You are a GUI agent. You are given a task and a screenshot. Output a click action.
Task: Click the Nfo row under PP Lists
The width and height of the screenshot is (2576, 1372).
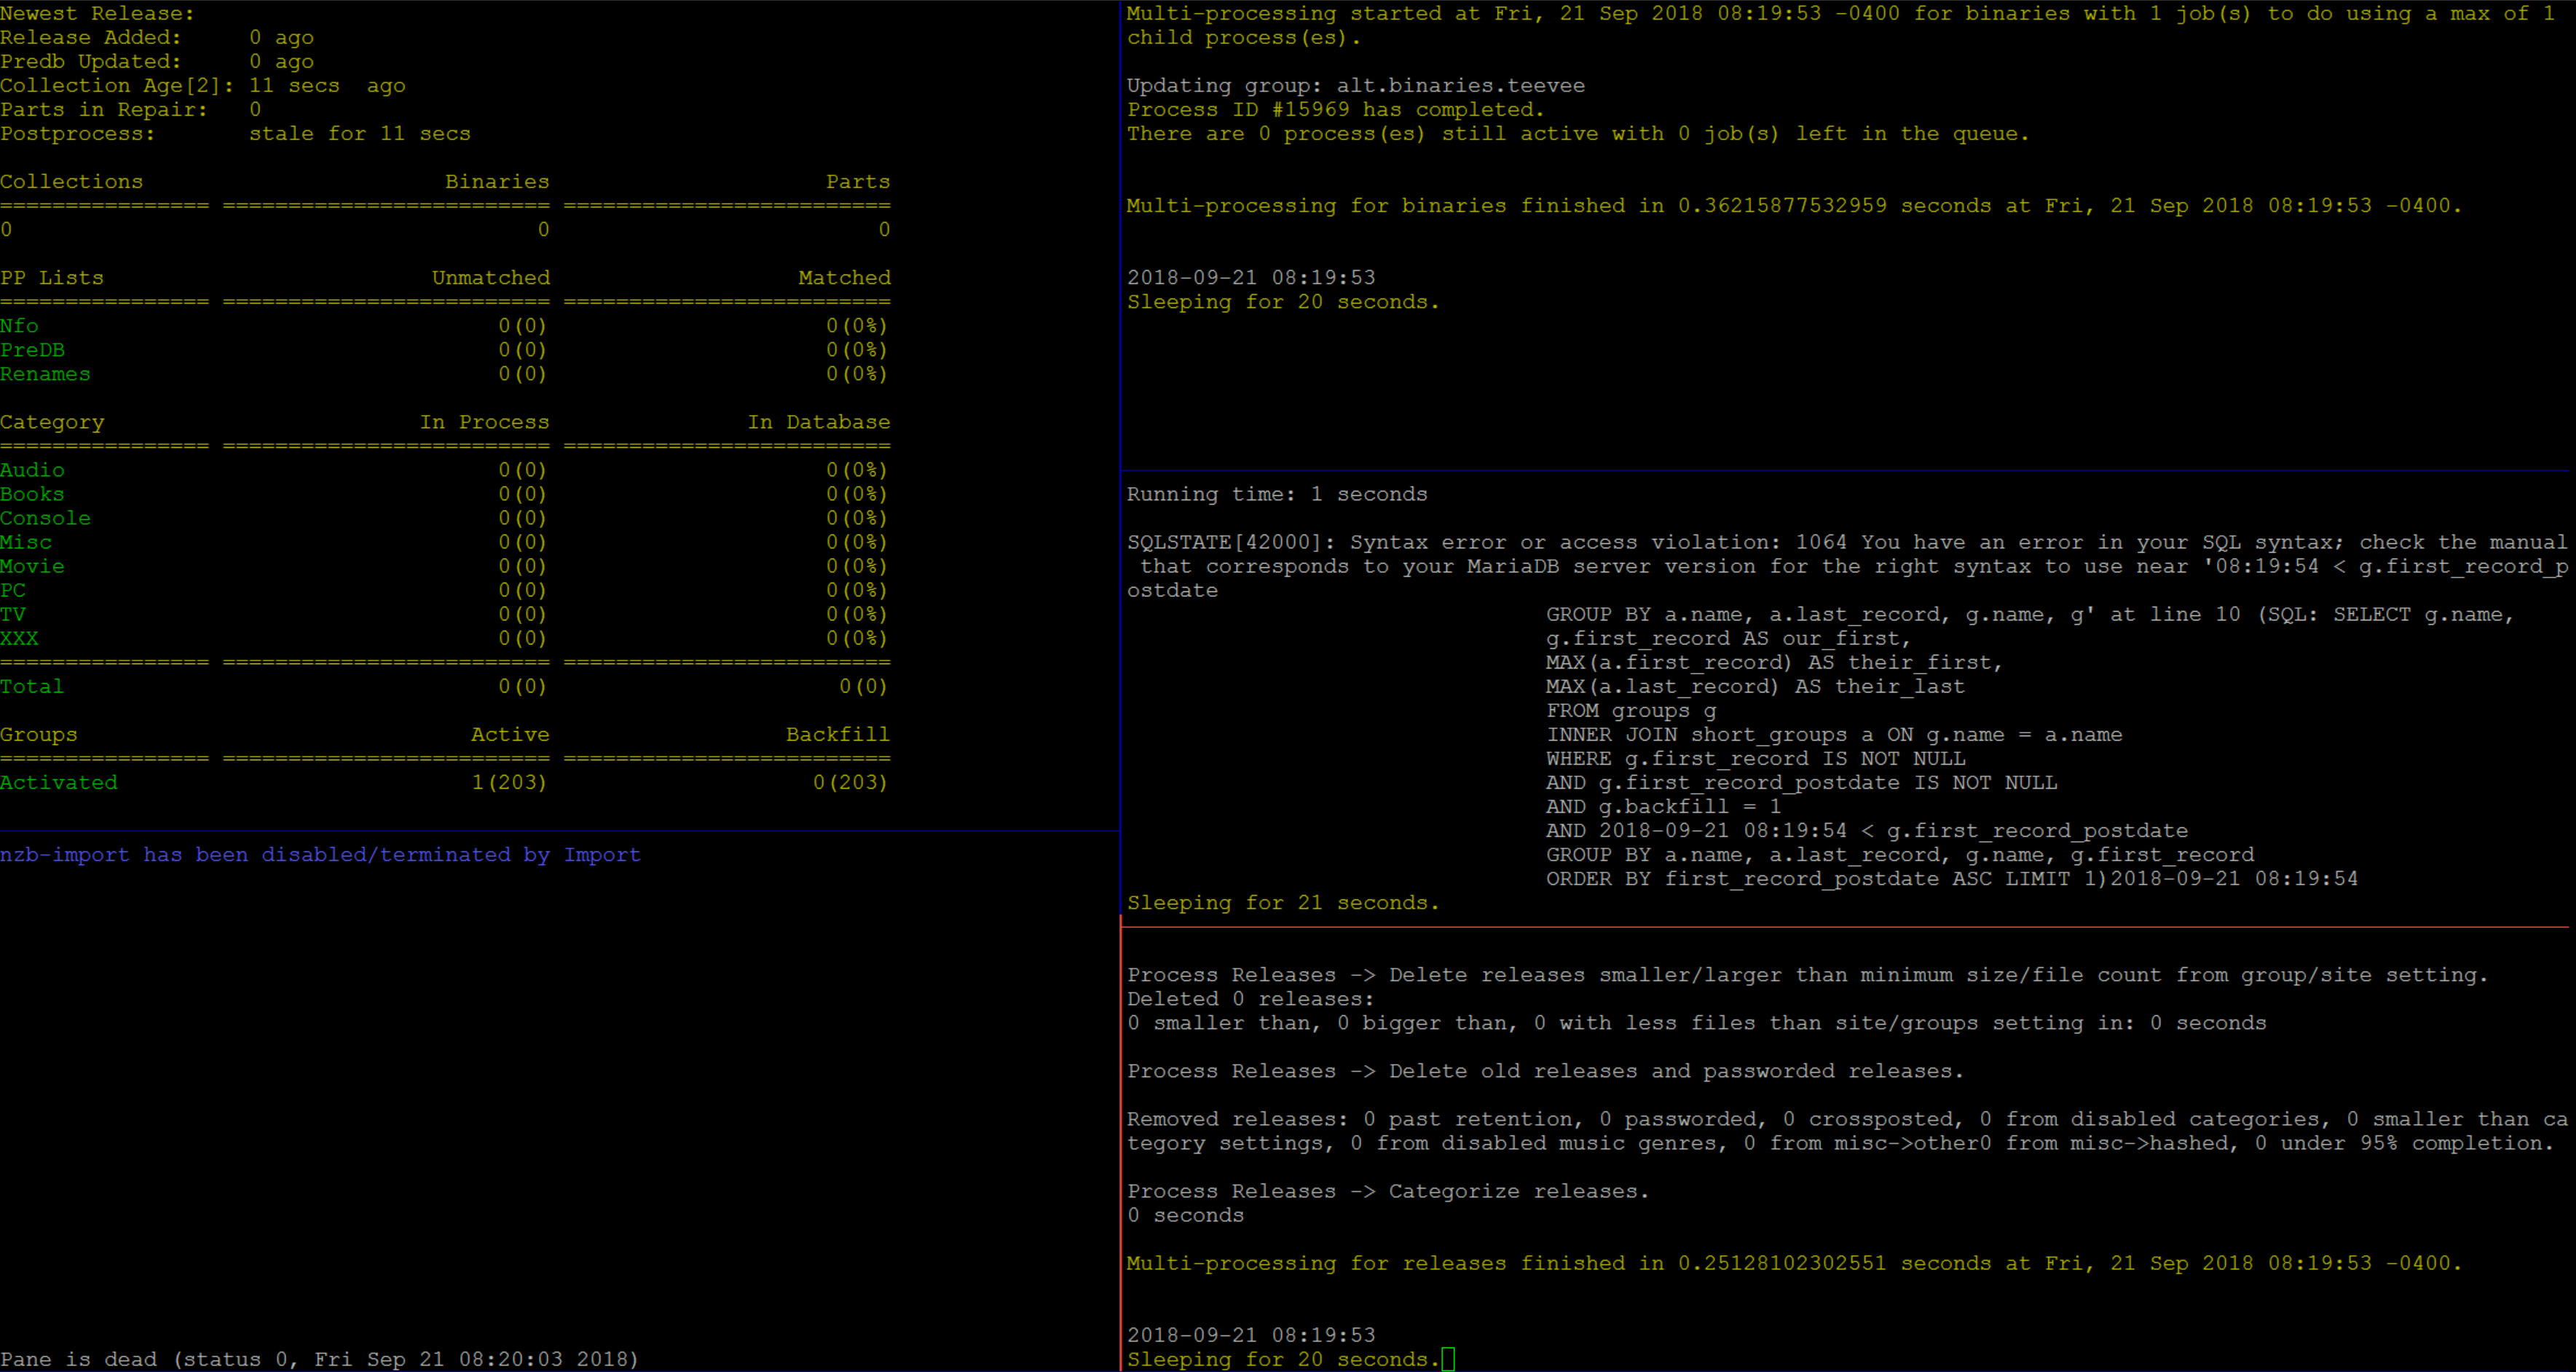click(x=19, y=325)
